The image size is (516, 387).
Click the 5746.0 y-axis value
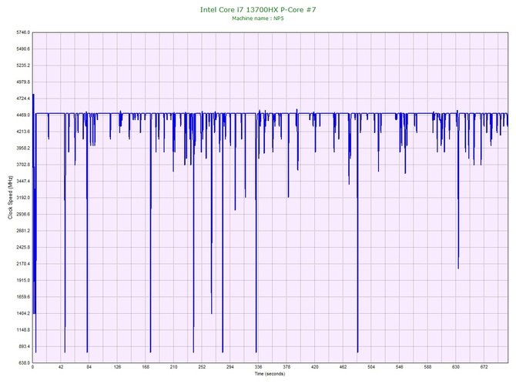pyautogui.click(x=23, y=32)
